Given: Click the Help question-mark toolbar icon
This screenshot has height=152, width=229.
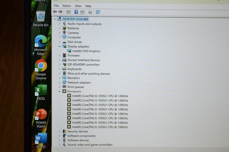Looking at the screenshot, I should coord(76,12).
